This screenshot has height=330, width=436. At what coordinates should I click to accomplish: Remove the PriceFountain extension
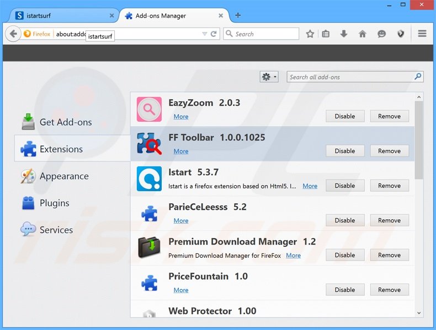(389, 290)
